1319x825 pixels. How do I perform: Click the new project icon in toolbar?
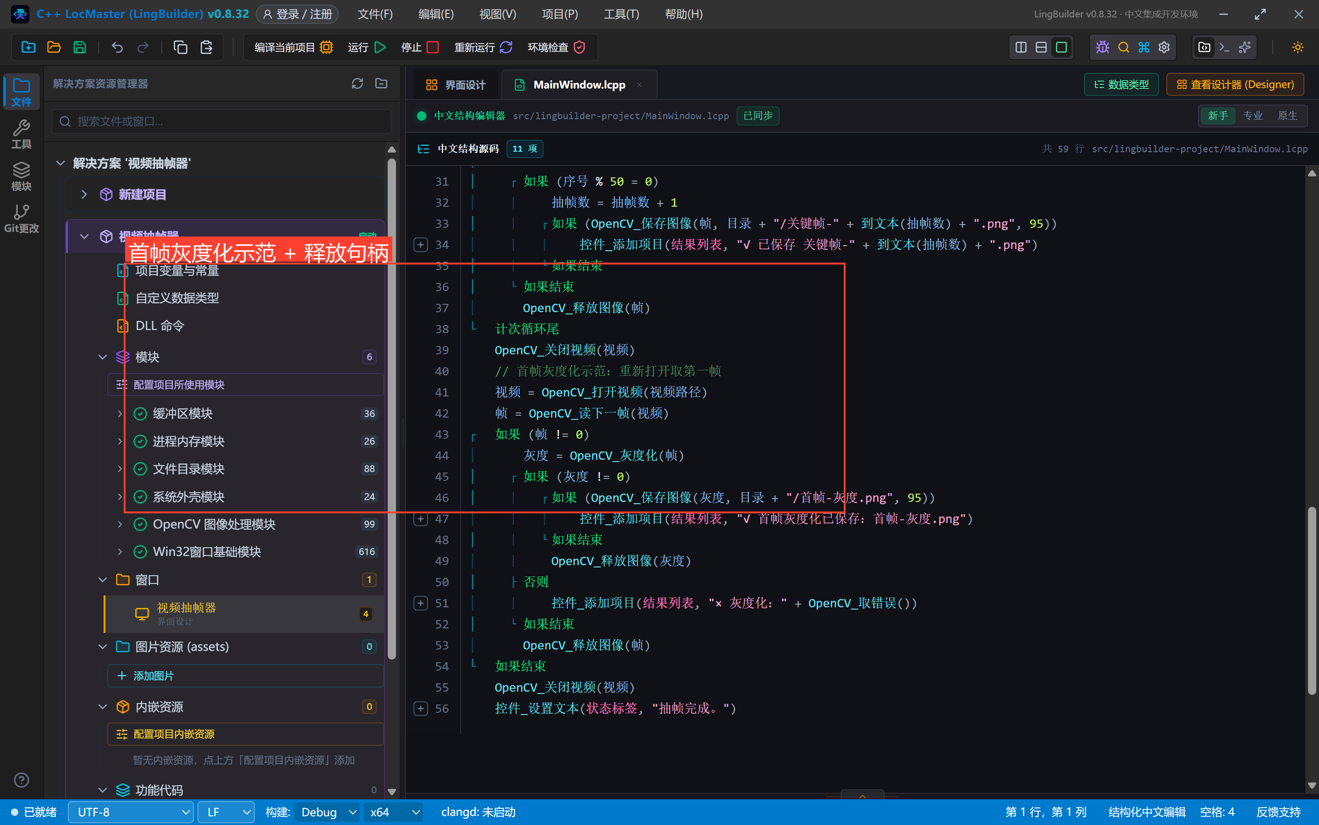click(28, 48)
